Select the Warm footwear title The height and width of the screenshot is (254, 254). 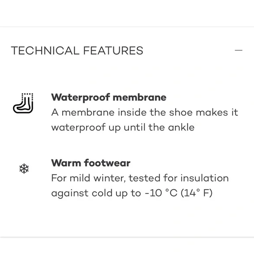click(x=91, y=163)
